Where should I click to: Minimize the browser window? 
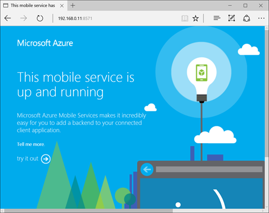coord(230,5)
